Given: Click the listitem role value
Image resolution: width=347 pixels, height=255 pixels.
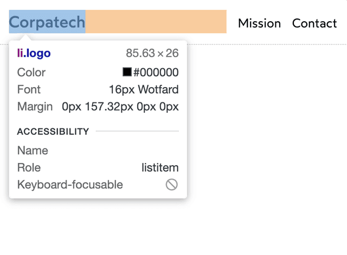Looking at the screenshot, I should [160, 168].
